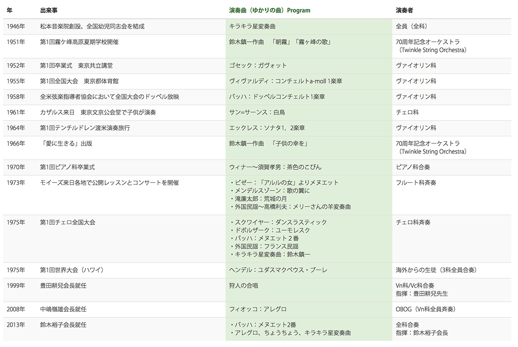
Task: Click the 狩人の合唱 program cell
Action: pyautogui.click(x=243, y=286)
